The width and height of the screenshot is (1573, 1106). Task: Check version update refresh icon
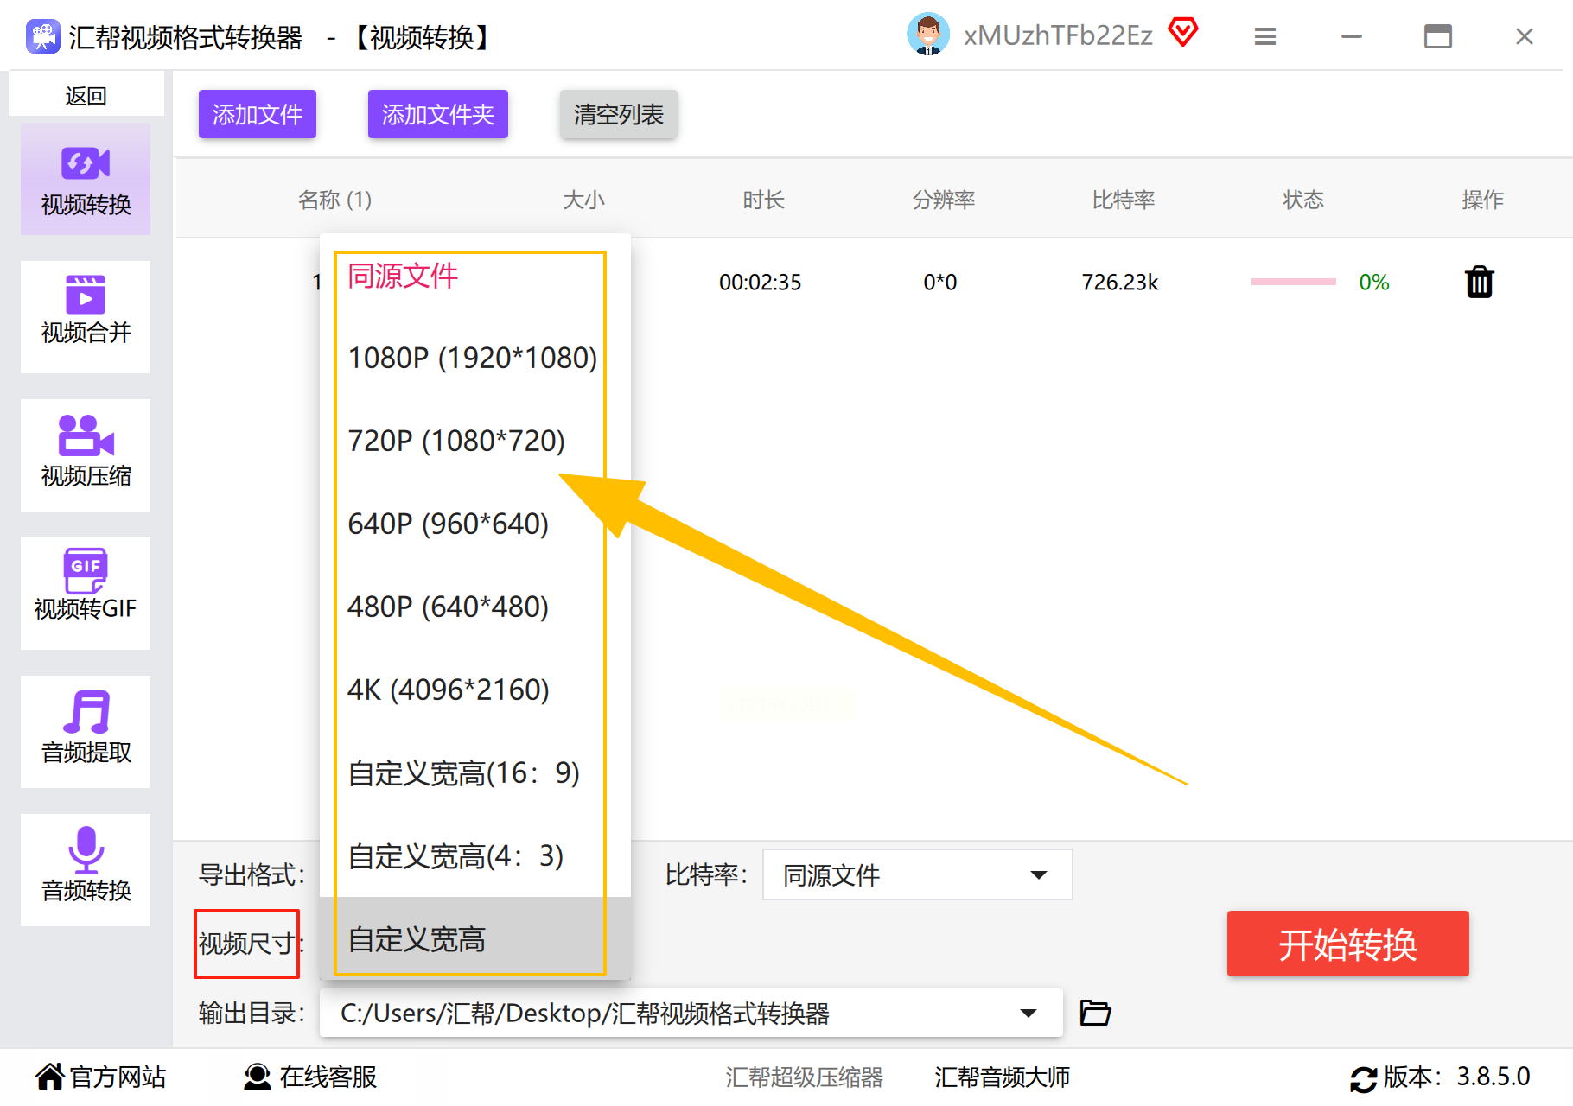[x=1363, y=1079]
